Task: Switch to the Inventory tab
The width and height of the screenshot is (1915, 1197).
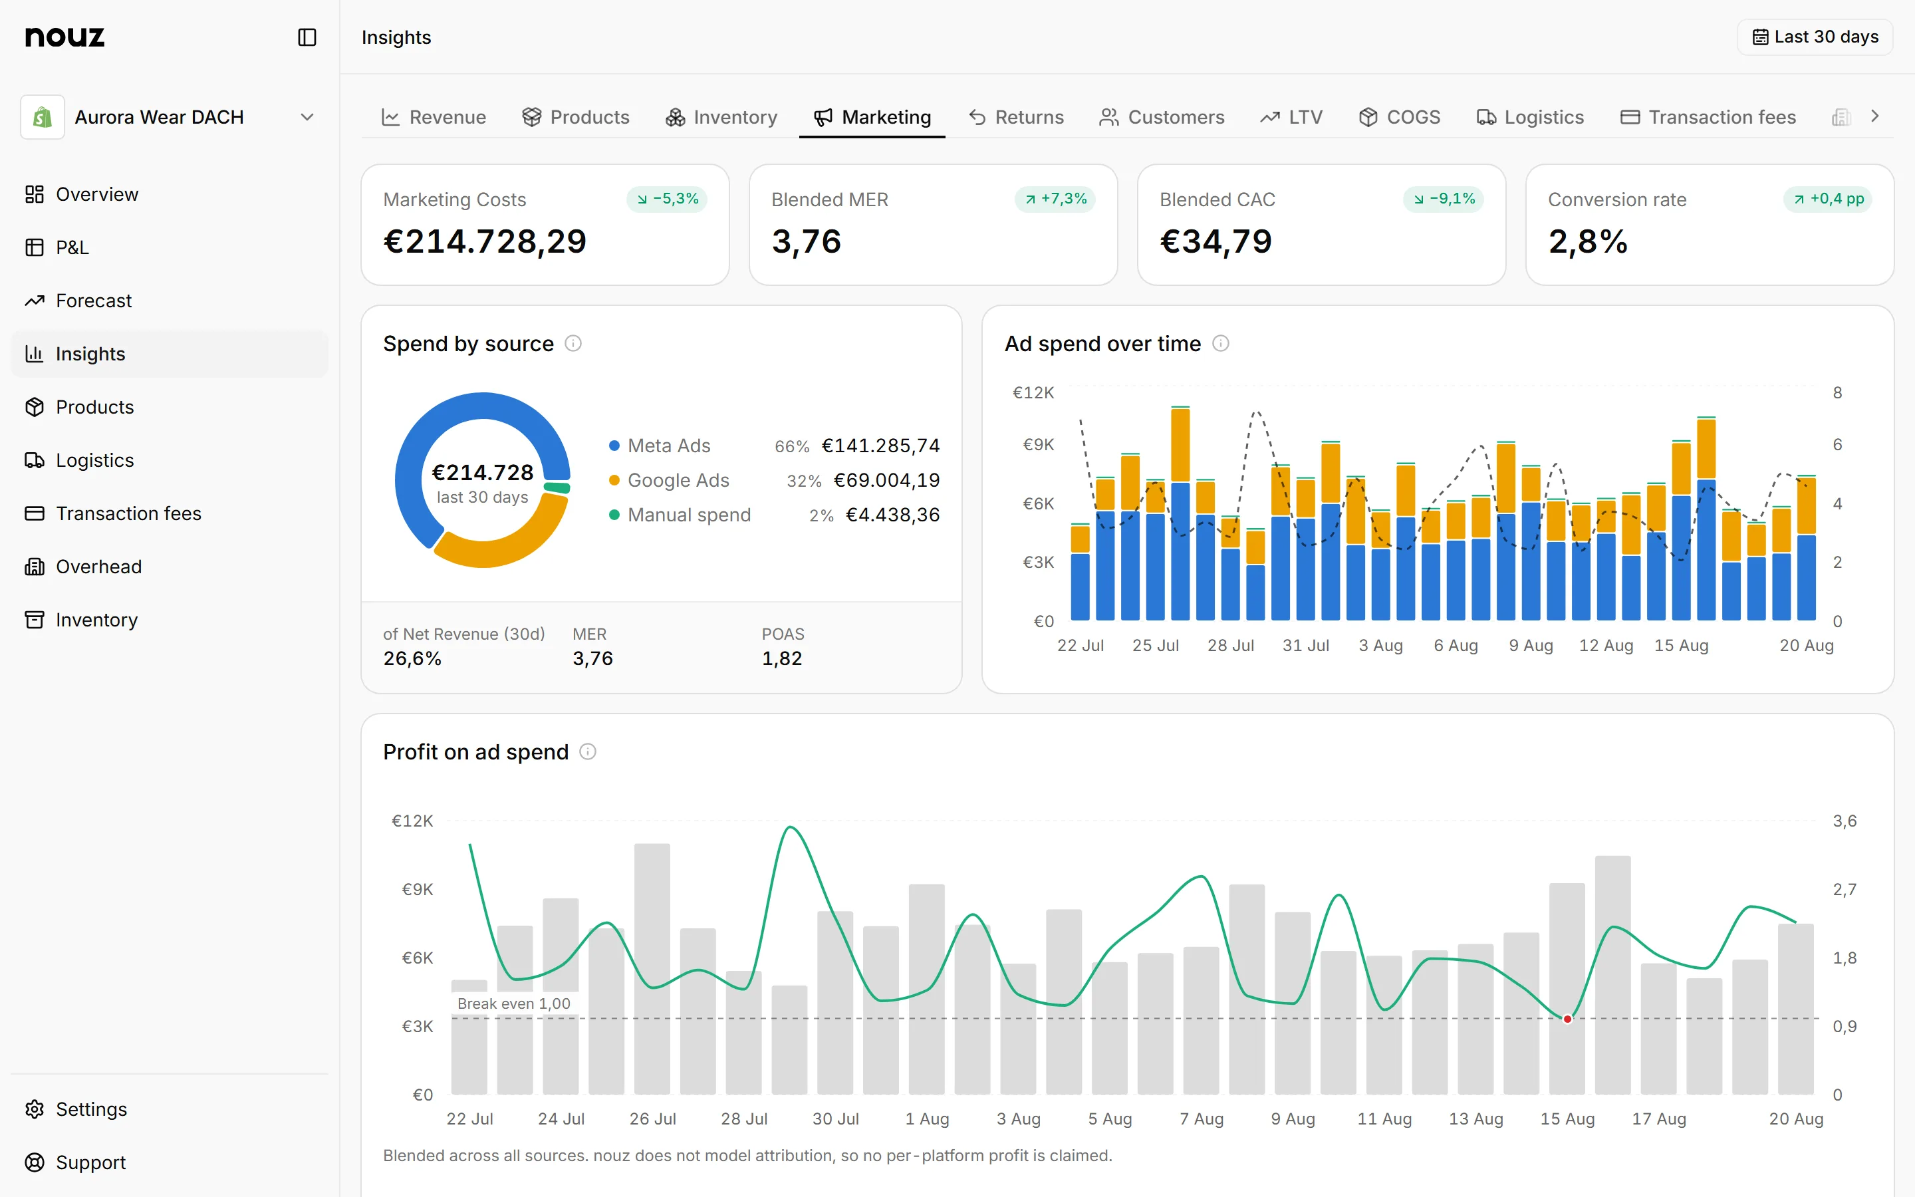Action: [721, 117]
